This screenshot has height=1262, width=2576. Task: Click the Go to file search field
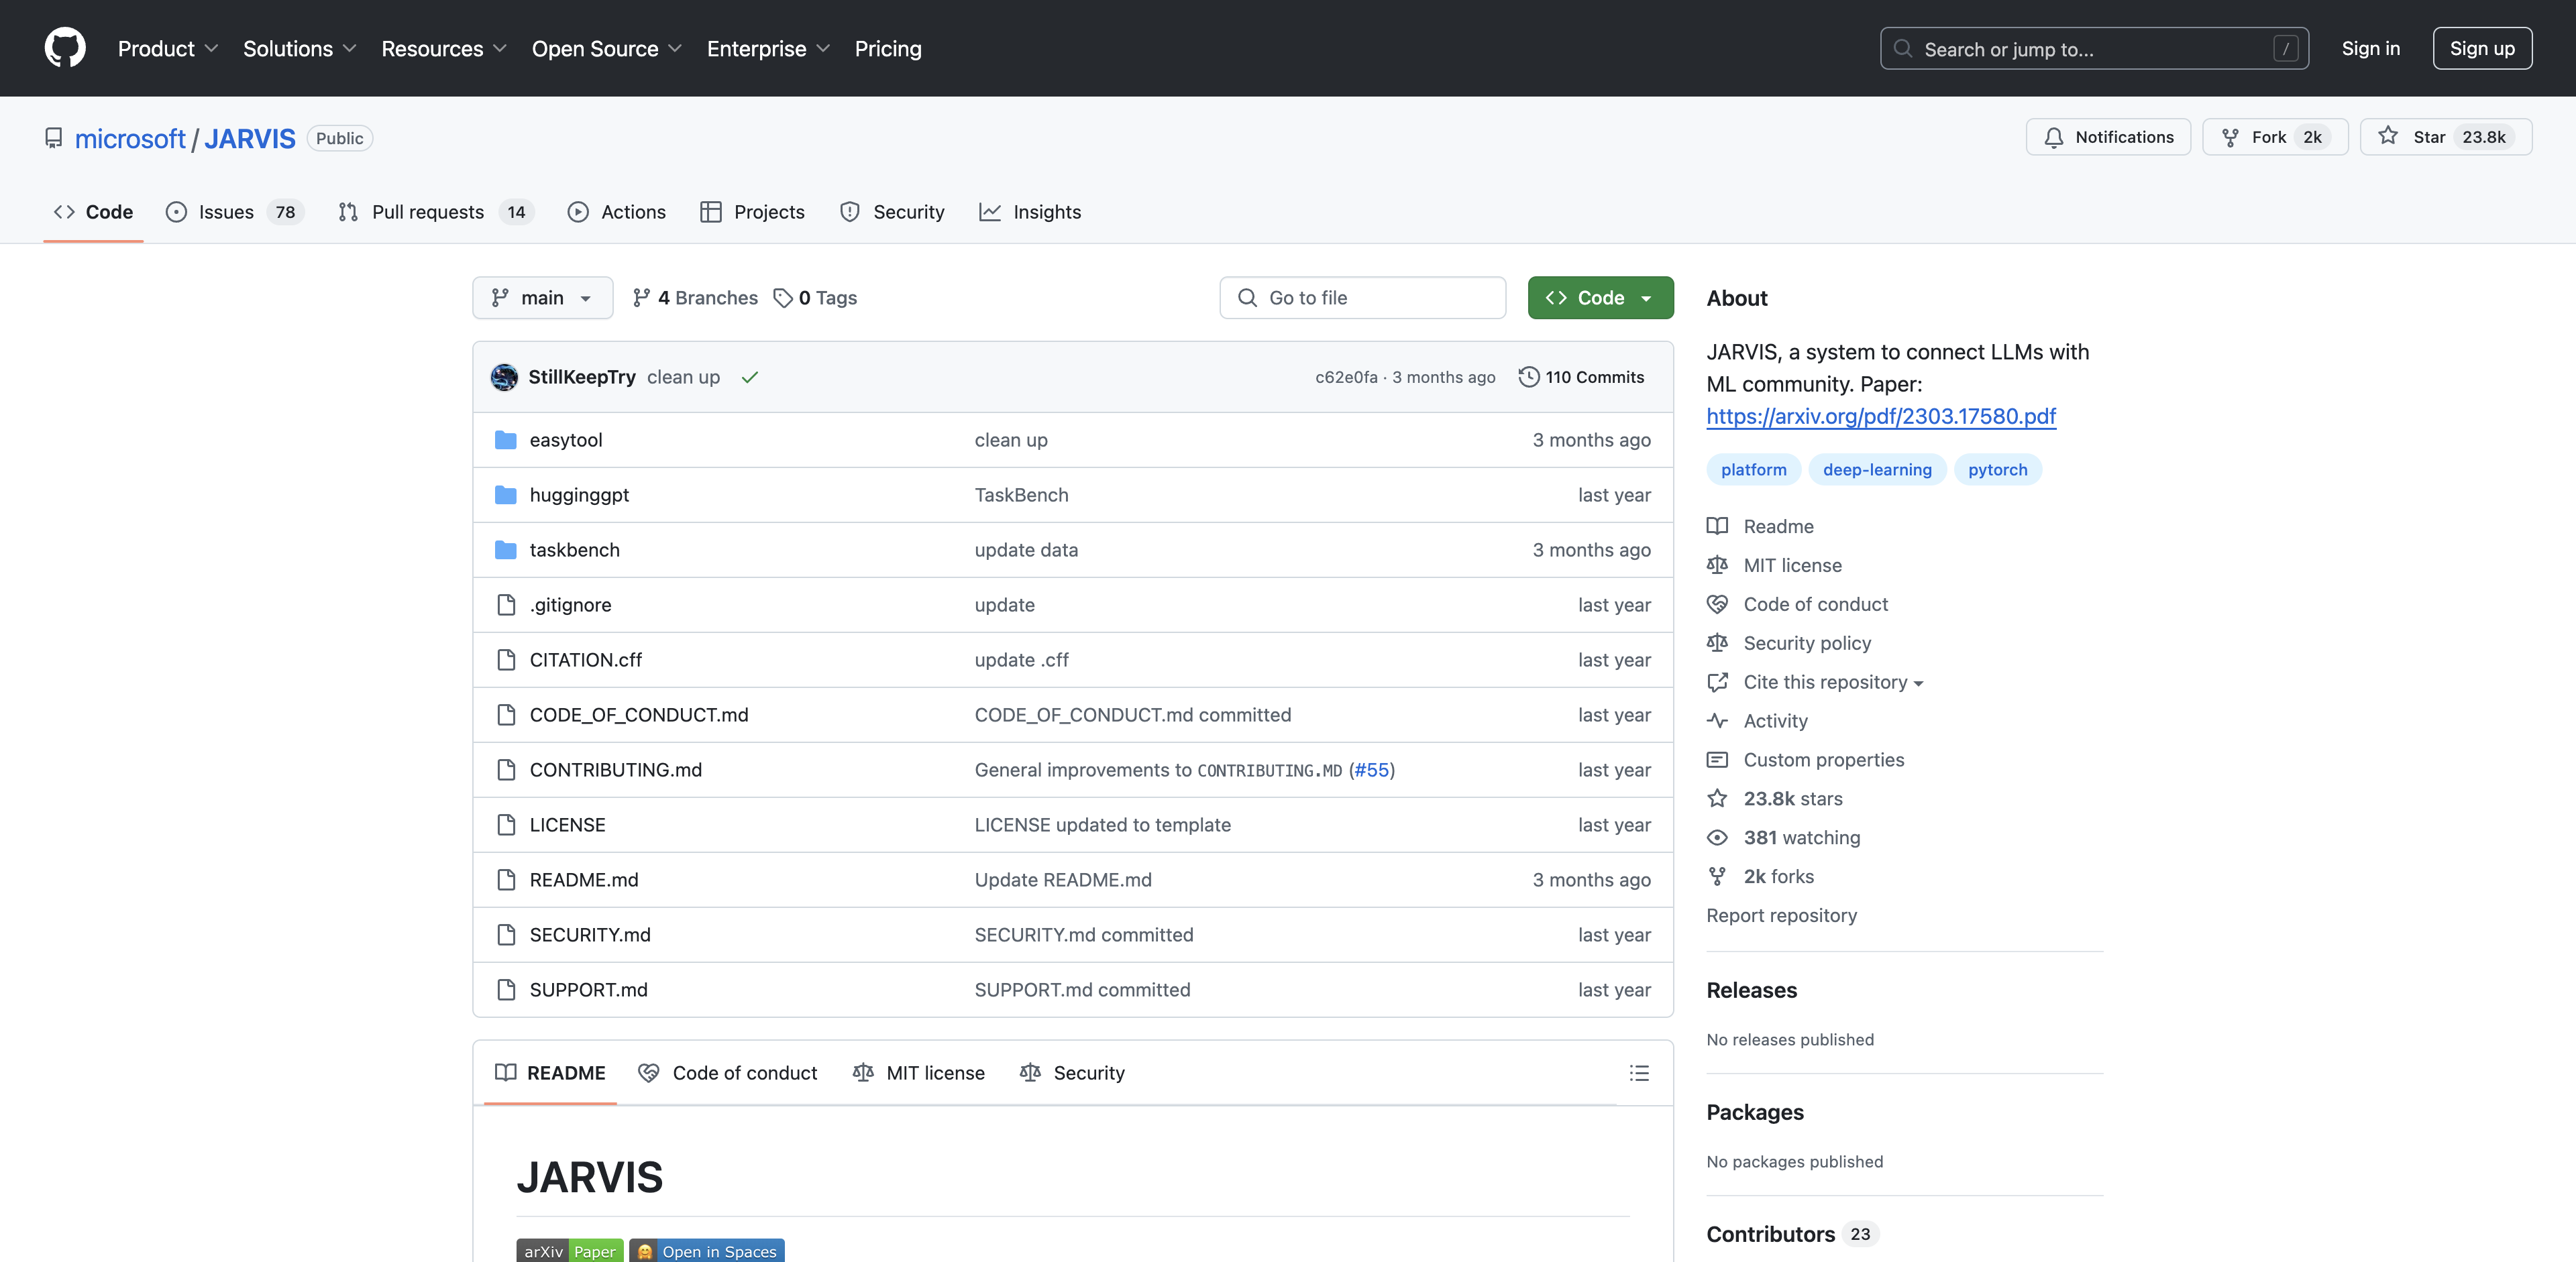pyautogui.click(x=1362, y=298)
